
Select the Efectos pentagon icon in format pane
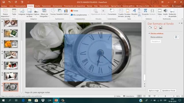(155, 27)
